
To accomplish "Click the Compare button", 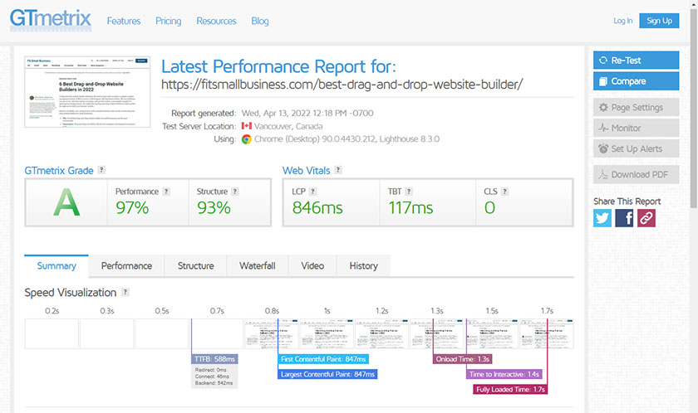I will pos(636,81).
